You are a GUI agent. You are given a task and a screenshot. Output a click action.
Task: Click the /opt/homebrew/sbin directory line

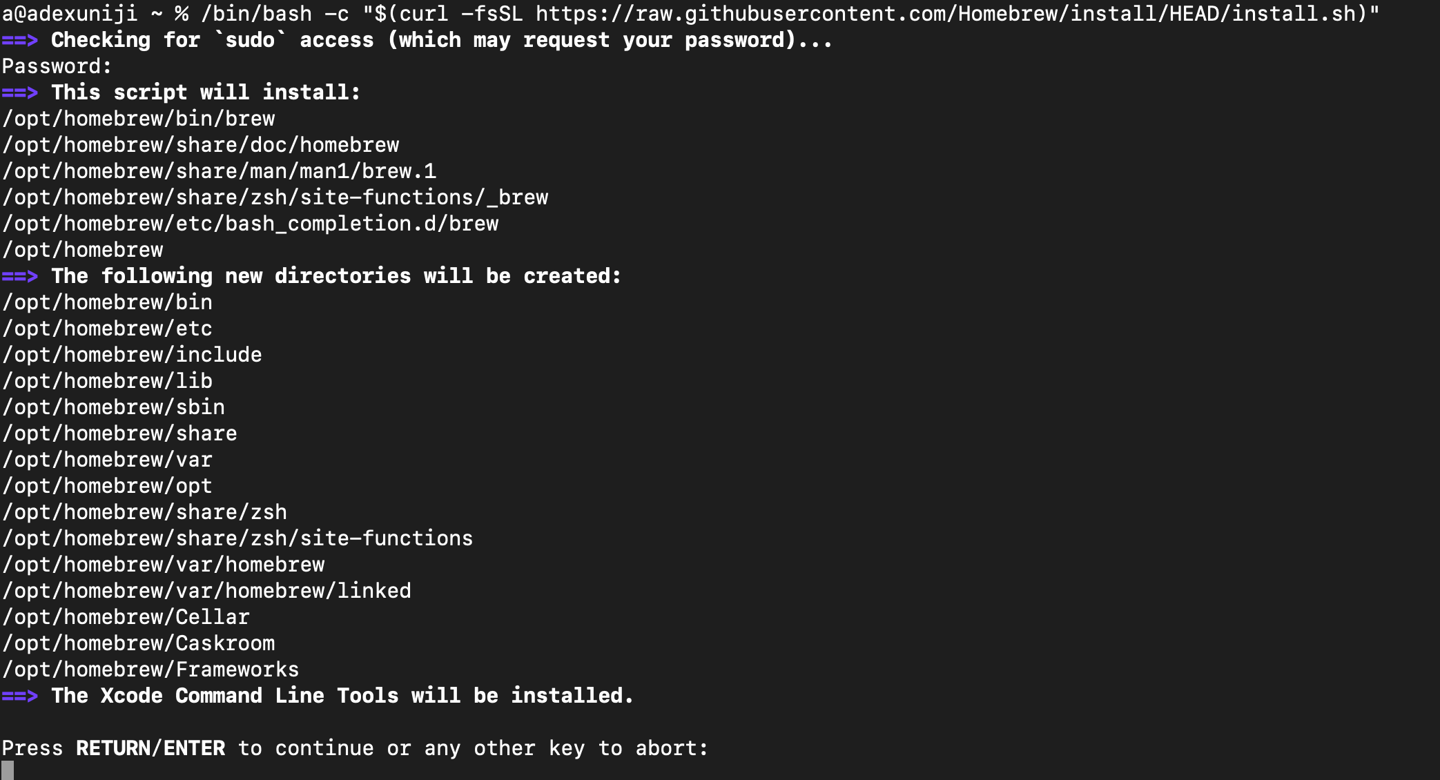[114, 407]
